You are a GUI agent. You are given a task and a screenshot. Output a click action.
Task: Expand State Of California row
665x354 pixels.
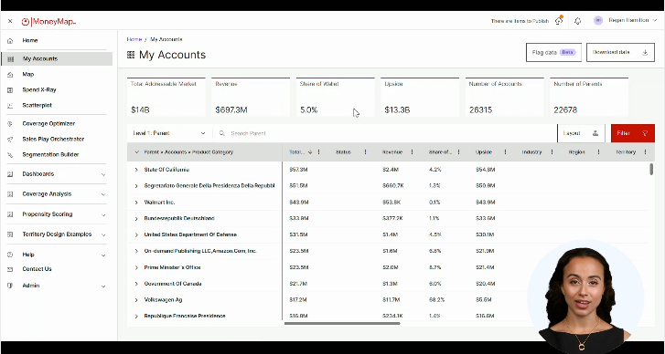coord(136,170)
